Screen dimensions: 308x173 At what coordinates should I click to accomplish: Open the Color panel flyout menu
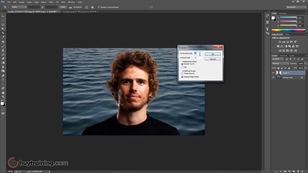pos(306,13)
